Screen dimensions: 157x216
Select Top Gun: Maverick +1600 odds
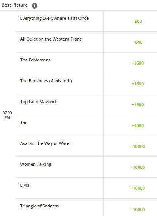tap(137, 105)
